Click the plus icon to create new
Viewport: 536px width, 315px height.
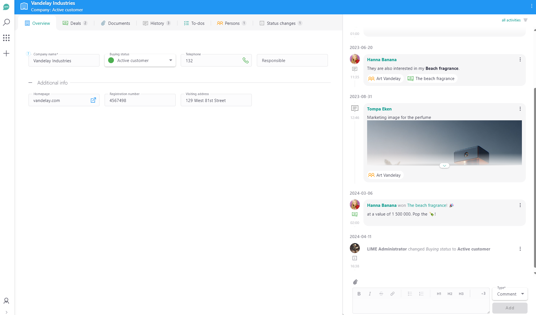coord(6,53)
